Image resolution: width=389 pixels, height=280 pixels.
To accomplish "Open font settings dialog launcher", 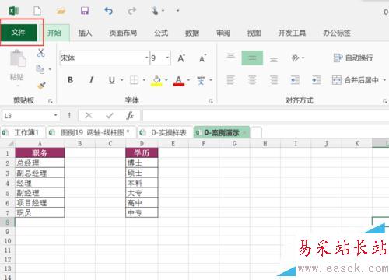I will 211,101.
